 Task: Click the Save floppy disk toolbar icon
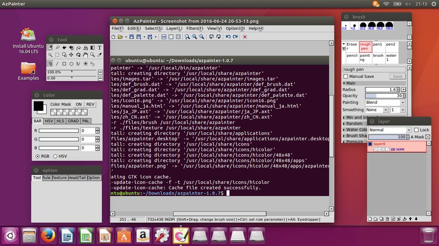pyautogui.click(x=131, y=37)
